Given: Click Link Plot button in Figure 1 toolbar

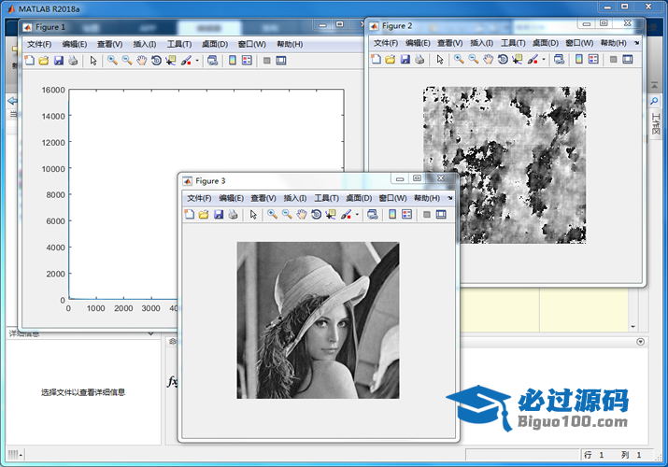Looking at the screenshot, I should pyautogui.click(x=213, y=61).
